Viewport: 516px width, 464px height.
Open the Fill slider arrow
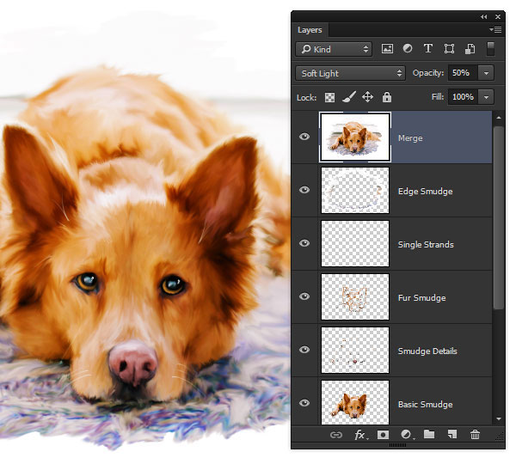pyautogui.click(x=486, y=97)
